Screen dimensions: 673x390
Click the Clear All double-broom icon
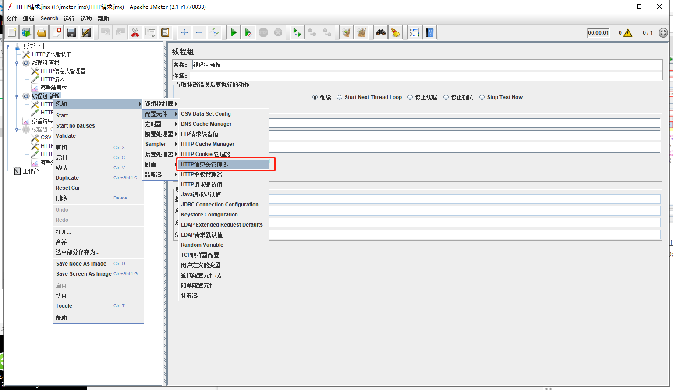pyautogui.click(x=361, y=32)
